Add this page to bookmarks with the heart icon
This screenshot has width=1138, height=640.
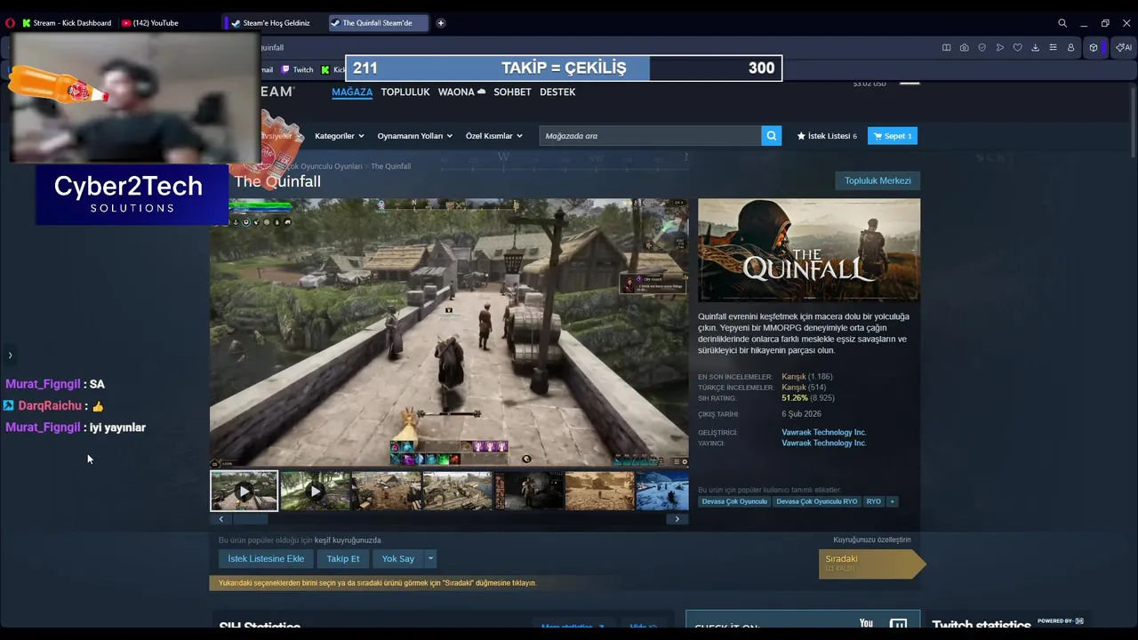coord(1017,47)
